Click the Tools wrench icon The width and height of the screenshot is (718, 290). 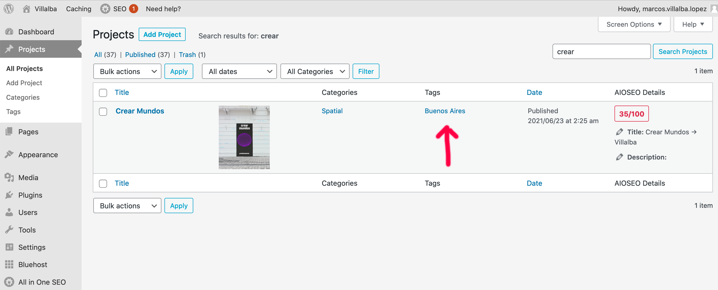pyautogui.click(x=9, y=230)
